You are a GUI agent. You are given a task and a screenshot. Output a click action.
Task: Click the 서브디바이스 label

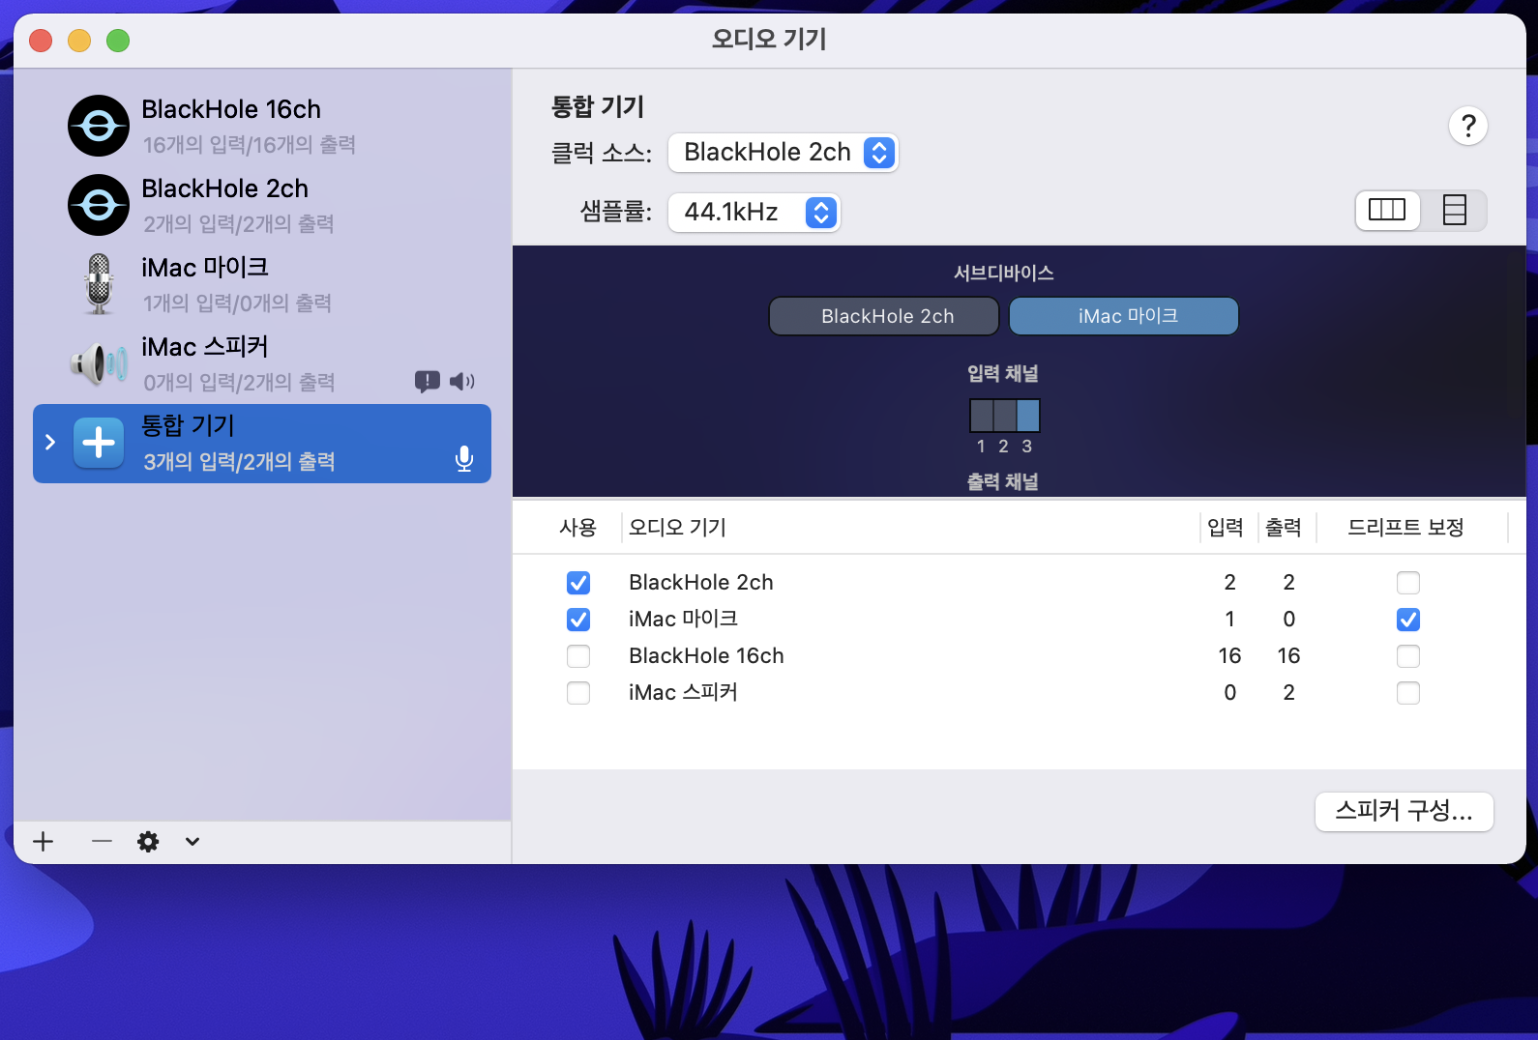(1004, 274)
